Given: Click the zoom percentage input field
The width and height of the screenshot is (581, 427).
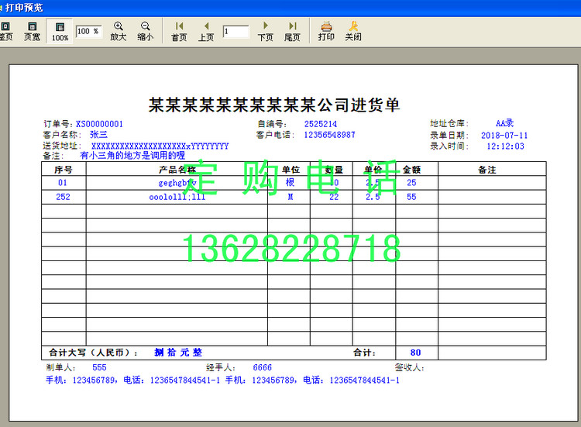Looking at the screenshot, I should [88, 32].
